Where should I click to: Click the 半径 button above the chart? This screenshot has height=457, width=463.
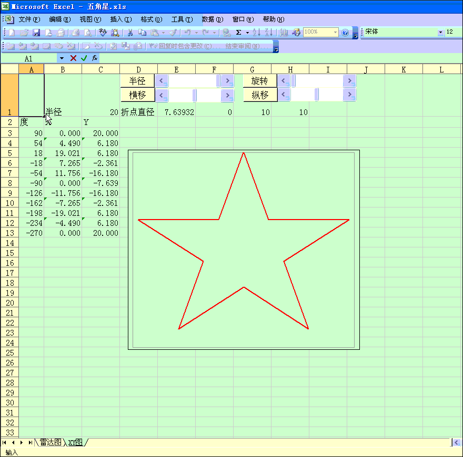137,81
